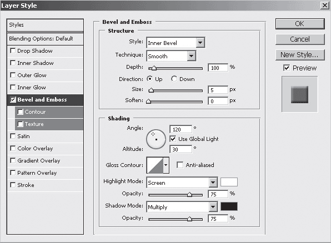Confirm with the OK button
Viewport: 331px width, 243px height.
(300, 24)
